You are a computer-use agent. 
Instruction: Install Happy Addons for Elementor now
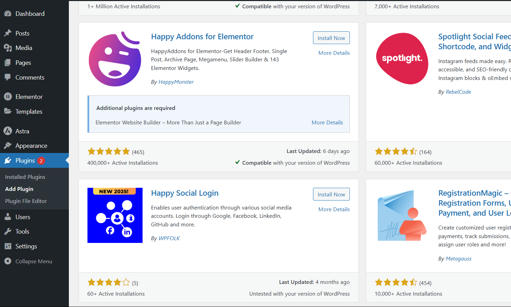[331, 38]
